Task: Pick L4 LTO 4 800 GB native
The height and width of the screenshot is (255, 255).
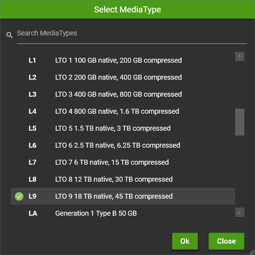Action: pyautogui.click(x=123, y=112)
